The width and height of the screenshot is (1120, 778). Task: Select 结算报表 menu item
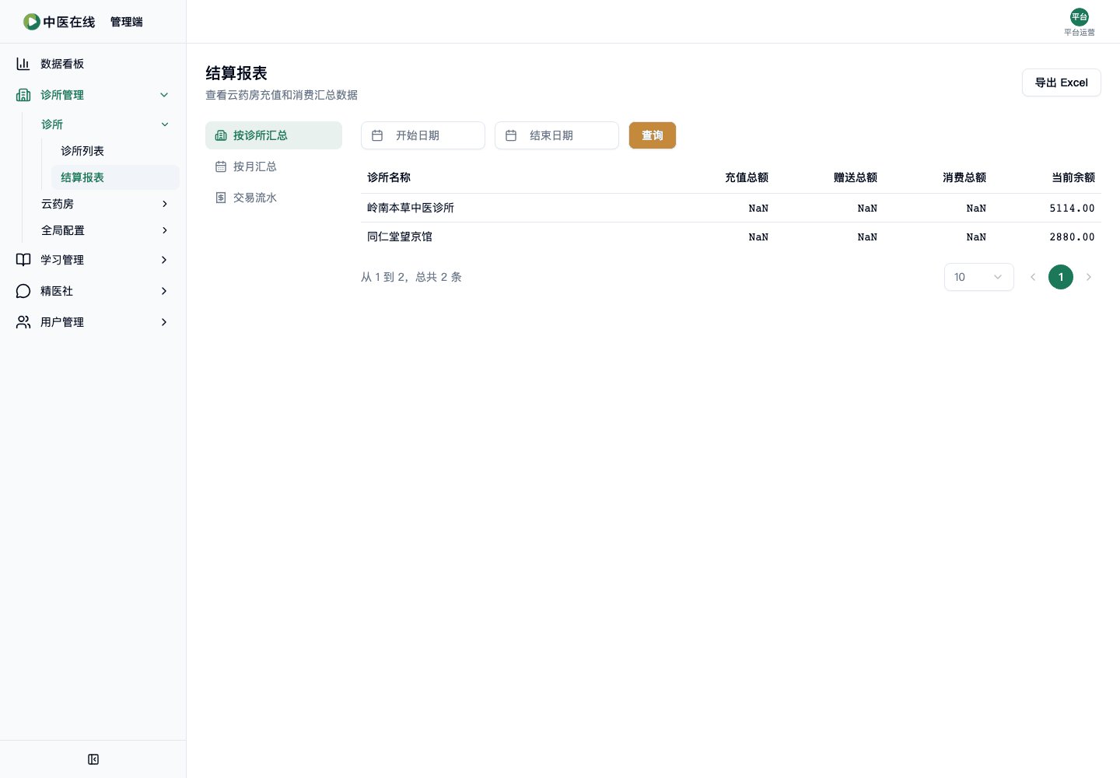[x=115, y=177]
